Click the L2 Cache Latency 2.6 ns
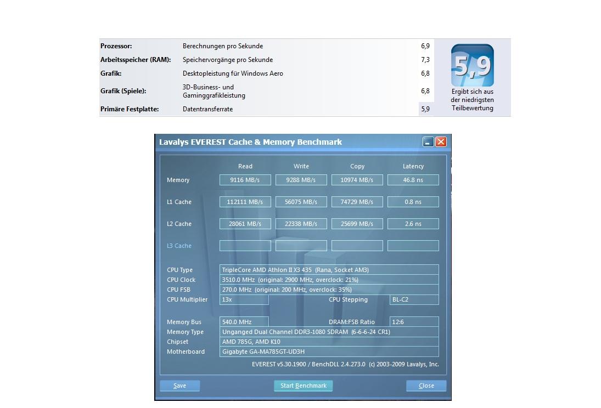Image resolution: width=601 pixels, height=408 pixels. pos(413,224)
